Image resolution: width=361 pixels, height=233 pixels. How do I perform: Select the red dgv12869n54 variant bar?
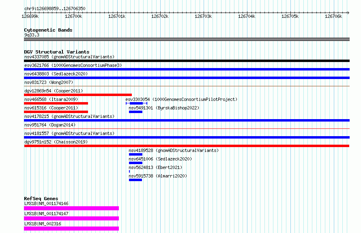tap(78, 95)
